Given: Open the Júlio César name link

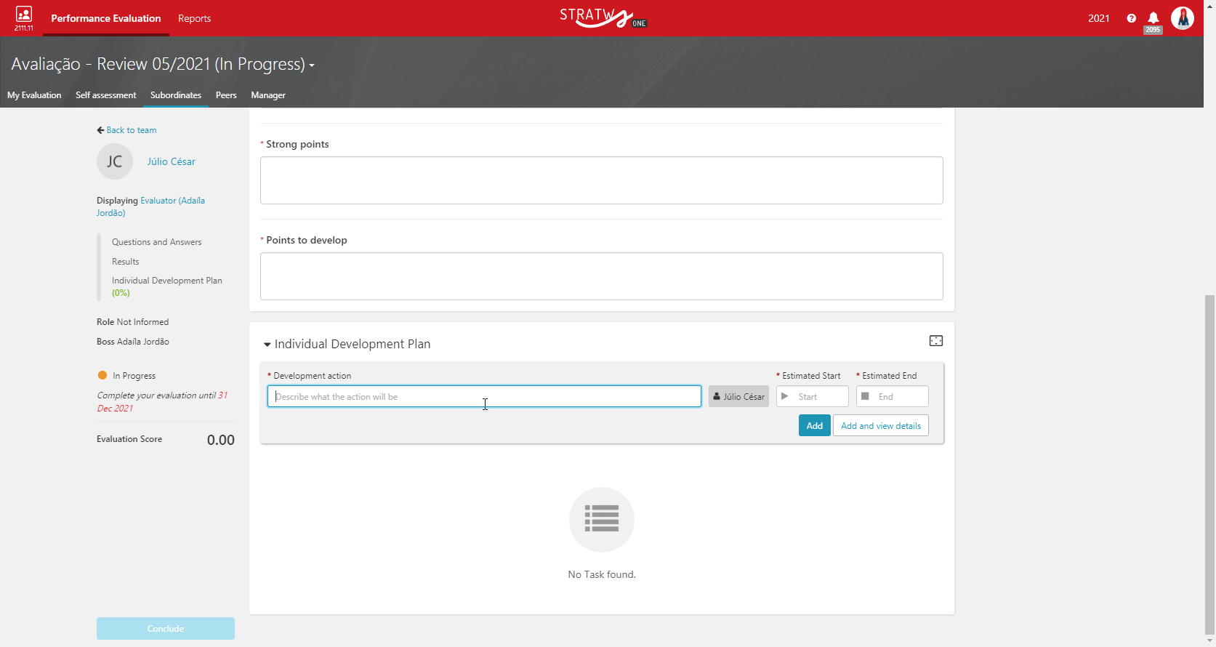Looking at the screenshot, I should point(172,161).
